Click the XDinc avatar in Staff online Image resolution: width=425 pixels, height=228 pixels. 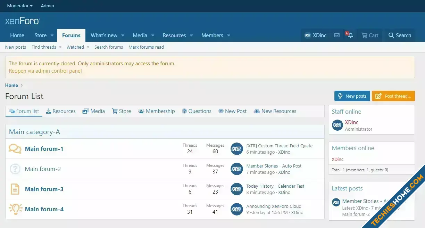pos(337,125)
